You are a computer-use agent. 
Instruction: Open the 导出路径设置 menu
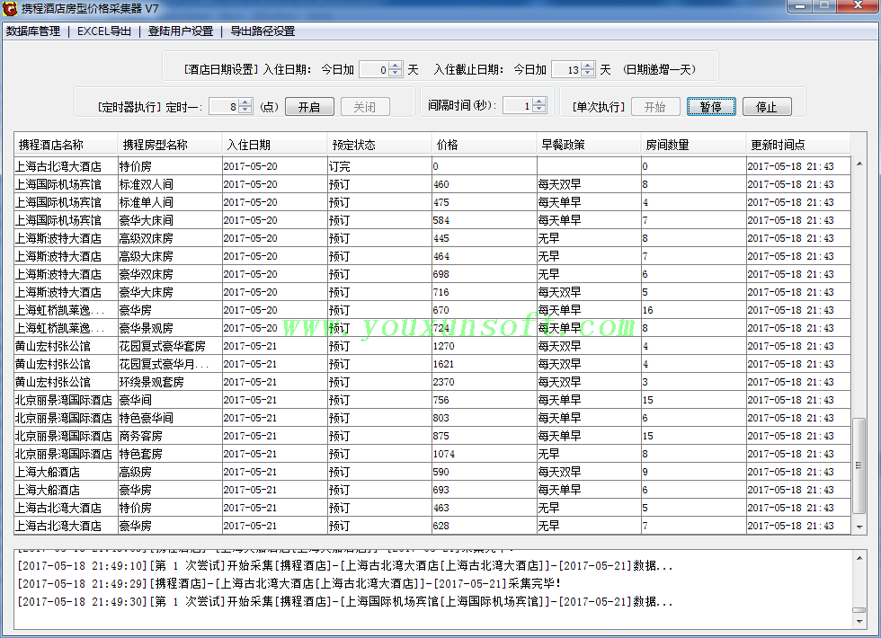tap(263, 31)
